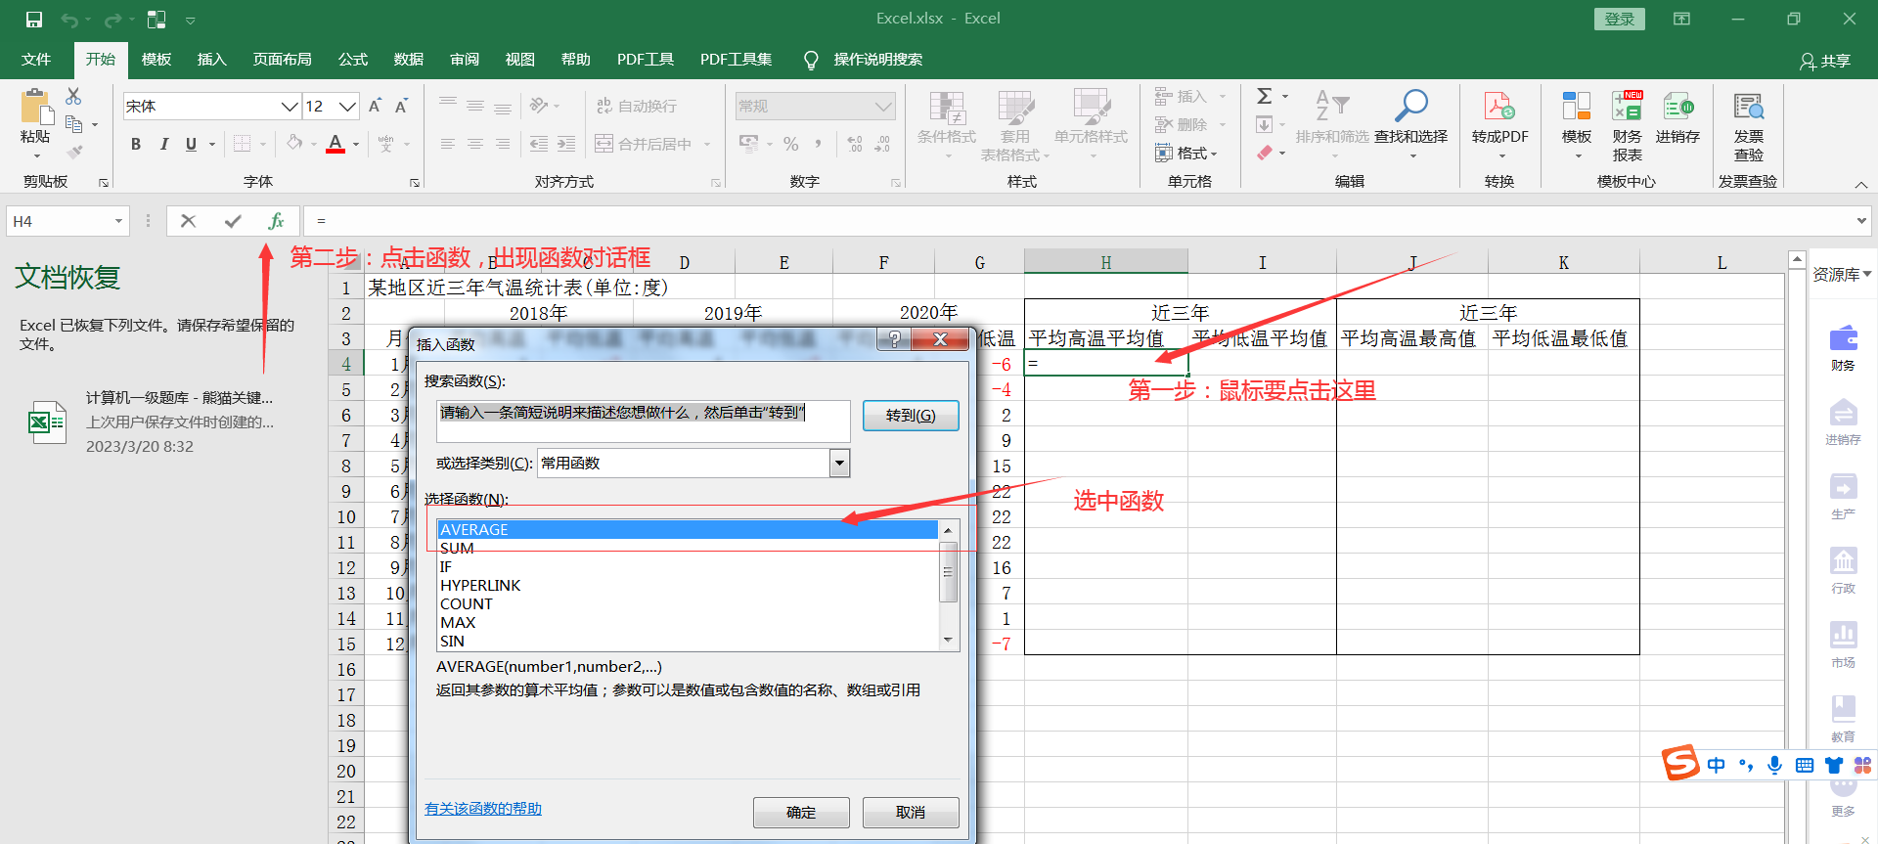Screen dimensions: 1878x844
Task: Click the formula bar cancel X icon
Action: [x=189, y=221]
